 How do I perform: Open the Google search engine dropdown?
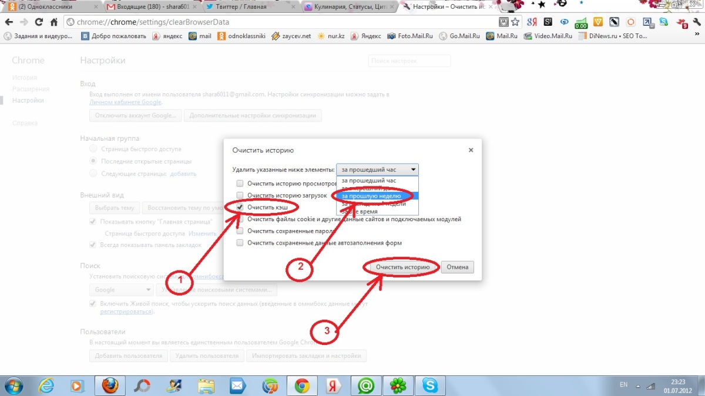[121, 290]
